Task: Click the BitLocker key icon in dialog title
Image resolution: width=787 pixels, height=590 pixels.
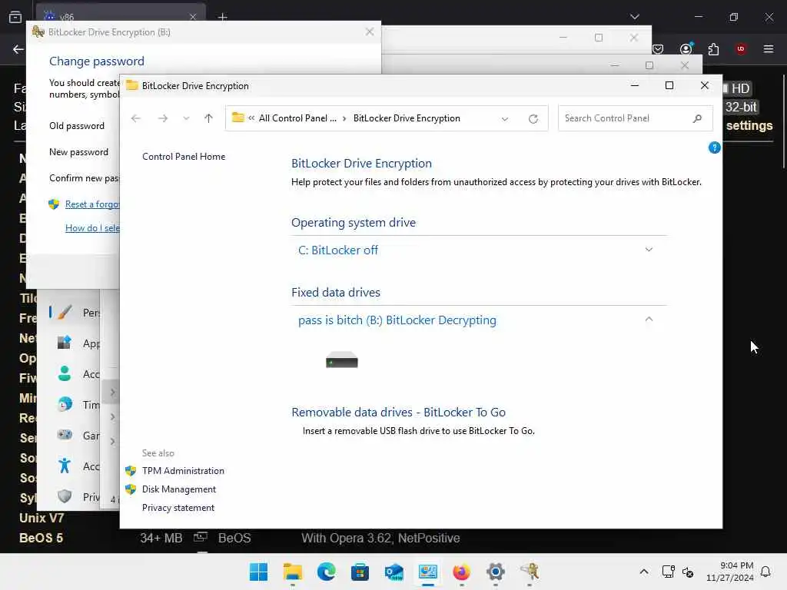Action: pos(38,32)
